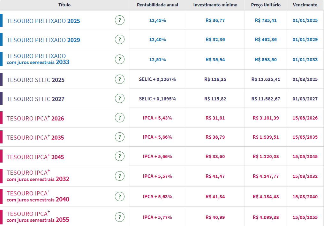This screenshot has height=226, width=324.
Task: Click the SELIC + 0,1267% rate cell
Action: tap(157, 79)
